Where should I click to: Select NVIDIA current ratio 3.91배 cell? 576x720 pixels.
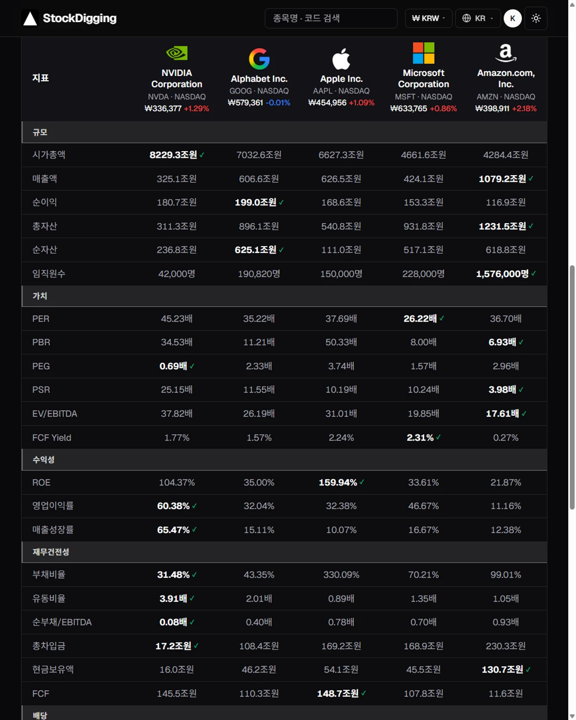tap(177, 599)
